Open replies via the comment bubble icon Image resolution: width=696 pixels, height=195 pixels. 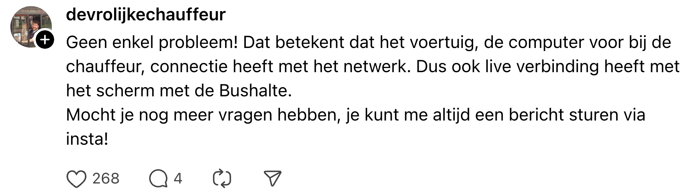coord(158,179)
